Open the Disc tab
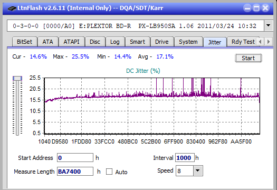The height and width of the screenshot is (190, 277). pyautogui.click(x=95, y=42)
